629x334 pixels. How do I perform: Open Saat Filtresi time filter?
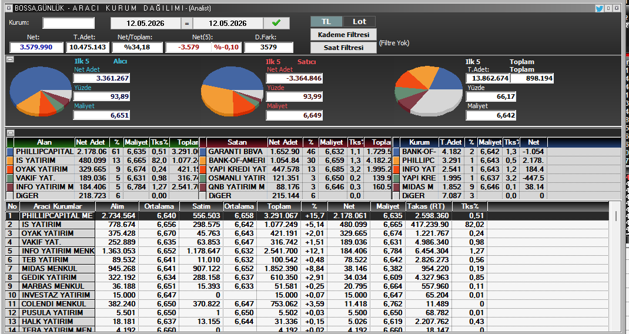pos(343,48)
